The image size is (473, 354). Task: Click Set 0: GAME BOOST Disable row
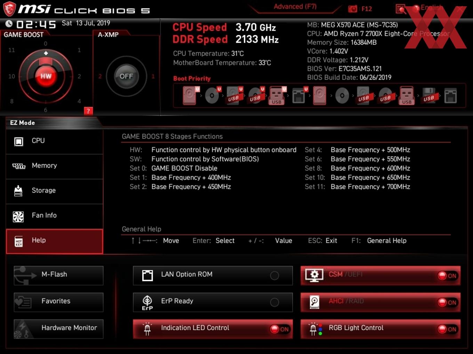(174, 168)
